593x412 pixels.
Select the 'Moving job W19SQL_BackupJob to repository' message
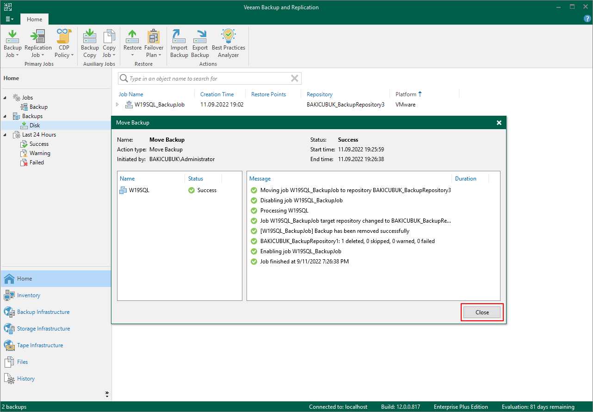click(x=356, y=190)
